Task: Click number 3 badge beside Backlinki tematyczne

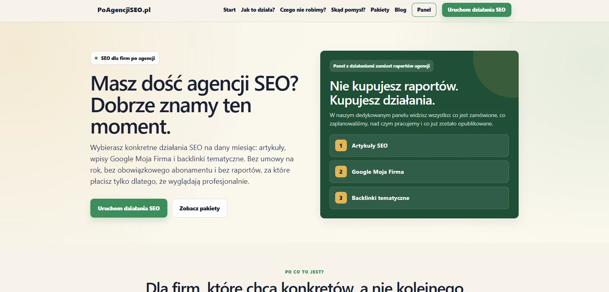Action: point(341,198)
